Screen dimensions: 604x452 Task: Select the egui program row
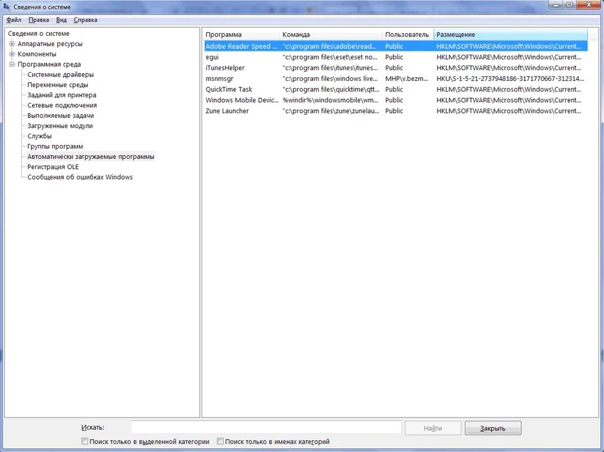coord(395,57)
